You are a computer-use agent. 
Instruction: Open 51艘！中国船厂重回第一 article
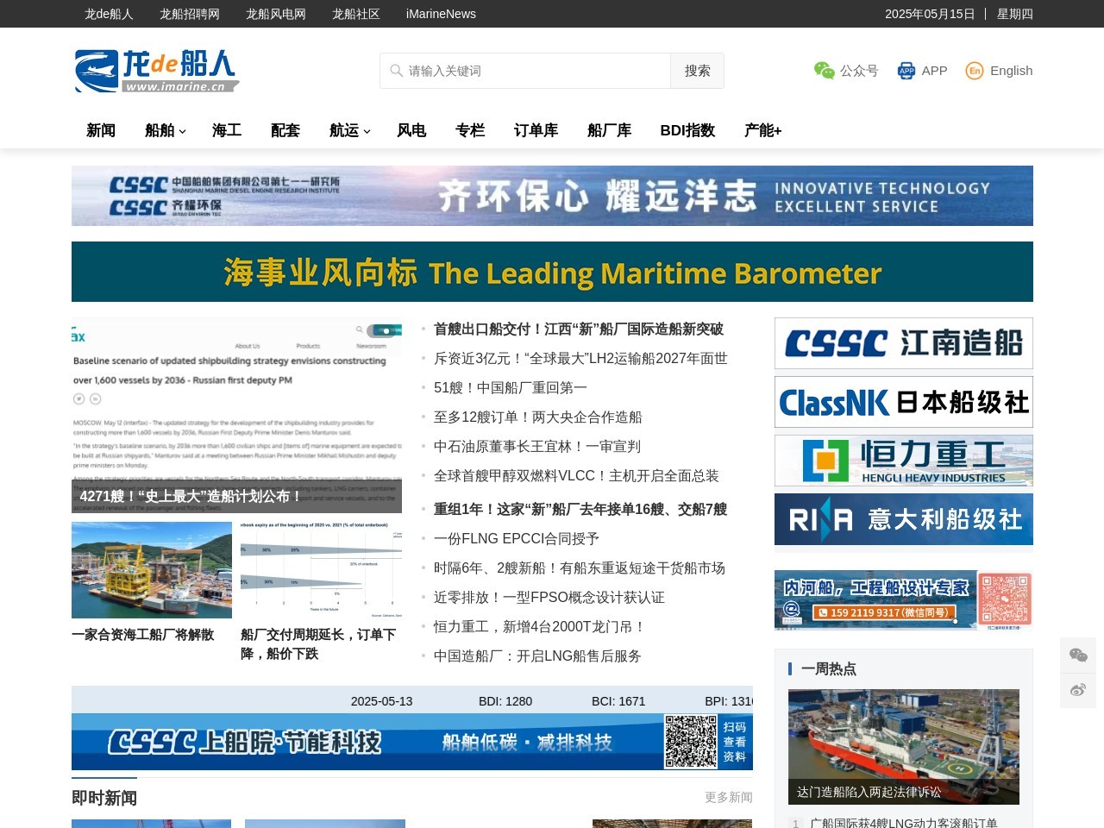511,388
